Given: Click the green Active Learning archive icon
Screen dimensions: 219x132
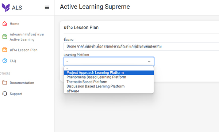Looking at the screenshot, I should pos(5,37).
